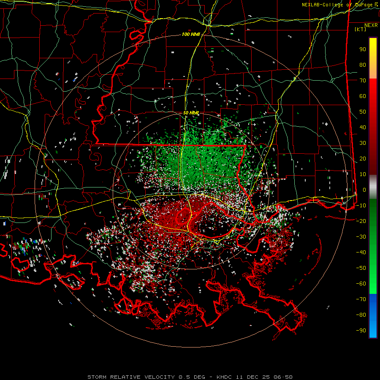Screen dimensions: 380x380
Task: Click the 90 value on the velocity scale
Action: 363,49
